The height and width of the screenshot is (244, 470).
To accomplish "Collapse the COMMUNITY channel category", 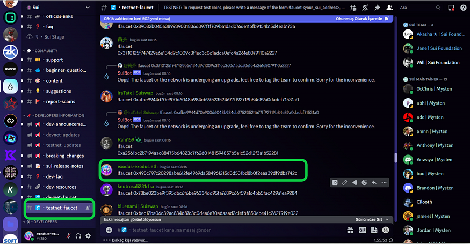I will click(47, 51).
